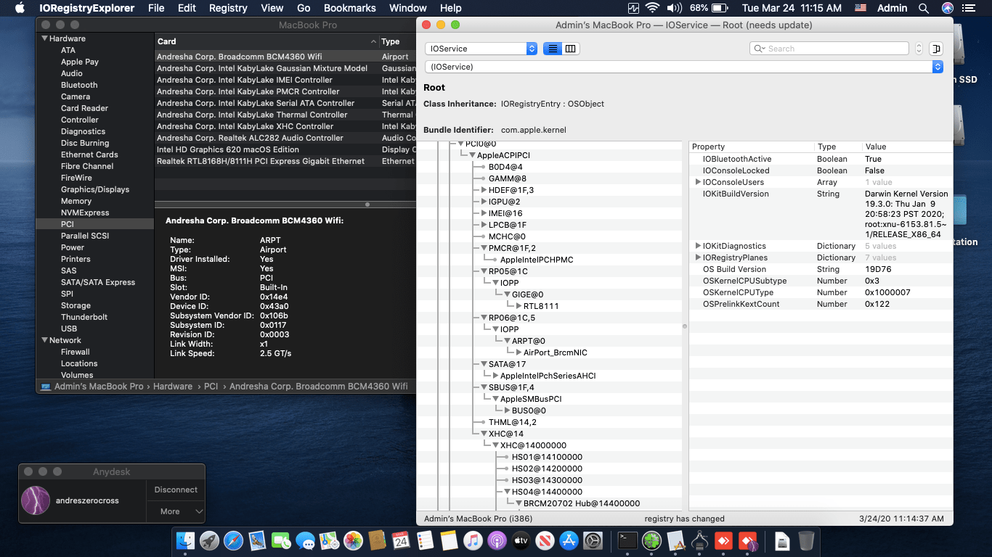This screenshot has height=557, width=992.
Task: Open the App Store dock icon
Action: click(x=569, y=540)
